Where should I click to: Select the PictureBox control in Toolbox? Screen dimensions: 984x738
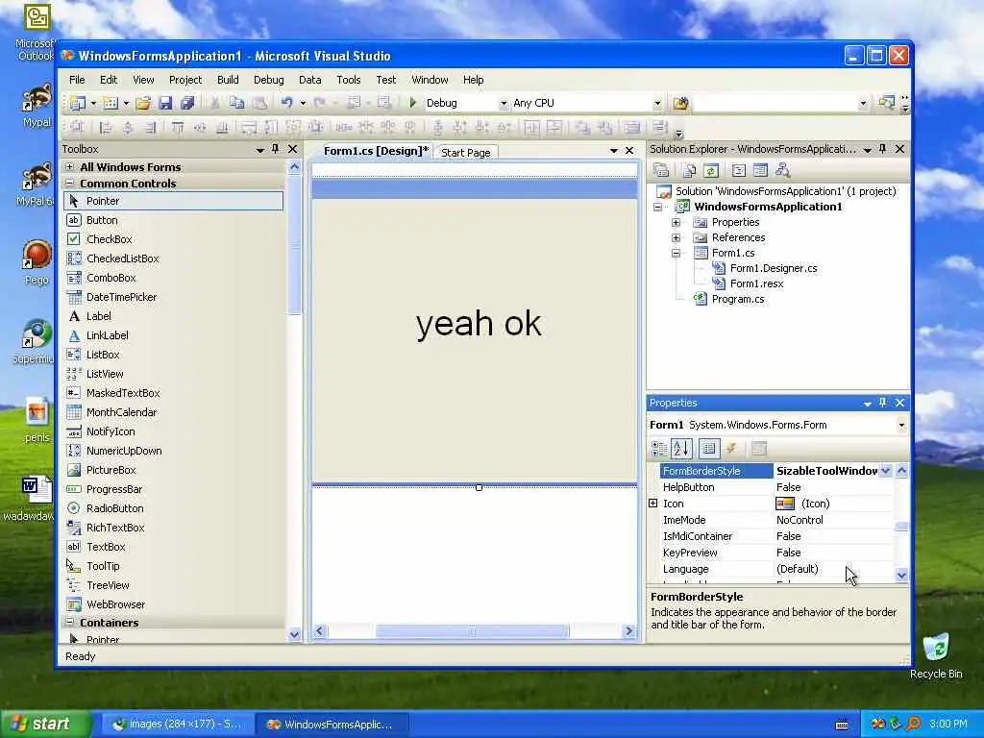(173, 470)
